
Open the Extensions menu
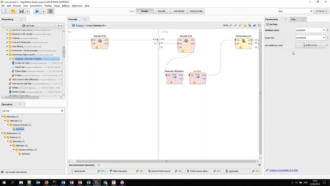[x=77, y=6]
